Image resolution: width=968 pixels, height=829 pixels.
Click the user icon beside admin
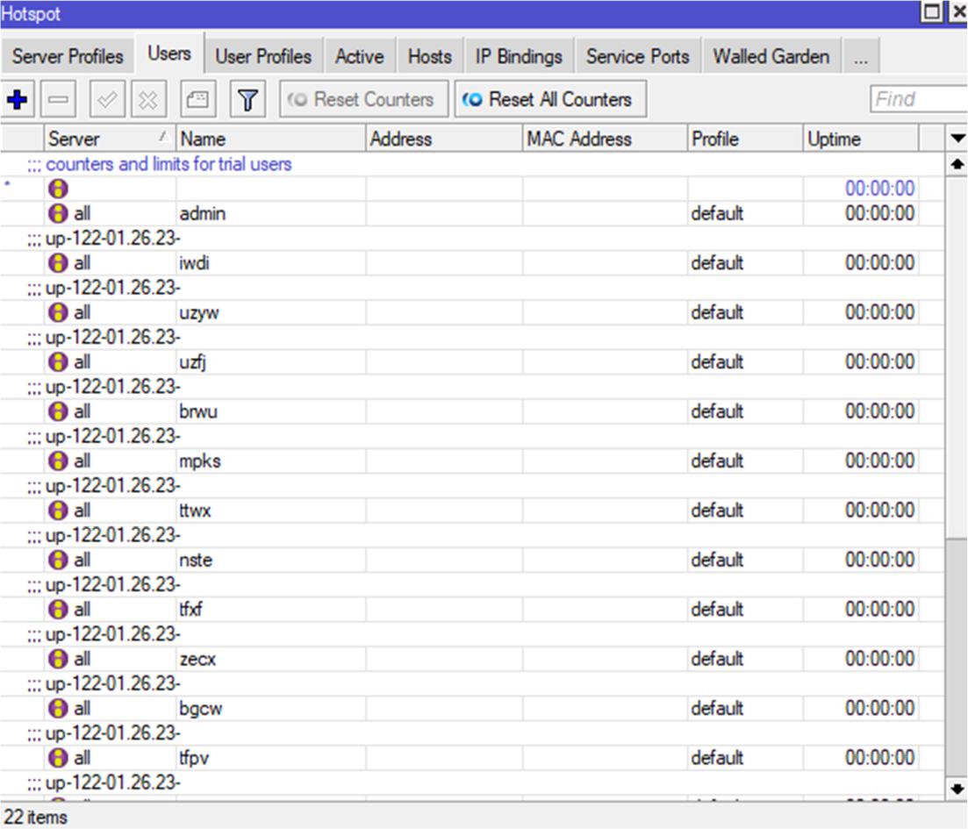coord(58,213)
